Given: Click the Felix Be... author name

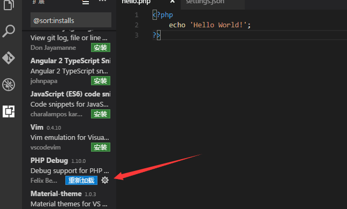Looking at the screenshot, I should tap(43, 181).
